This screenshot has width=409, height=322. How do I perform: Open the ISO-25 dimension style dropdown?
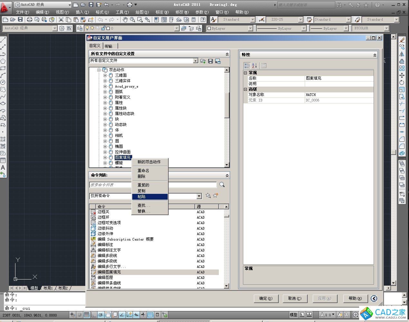pyautogui.click(x=301, y=20)
